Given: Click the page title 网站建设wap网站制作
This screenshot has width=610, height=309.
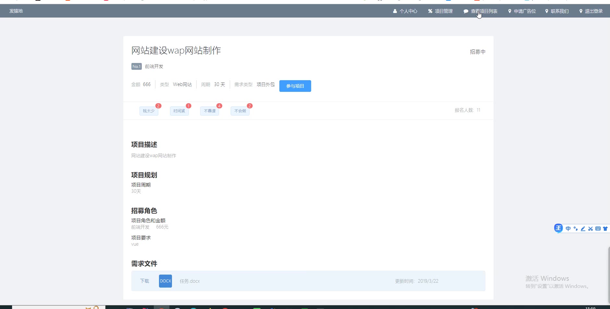Looking at the screenshot, I should coord(176,51).
